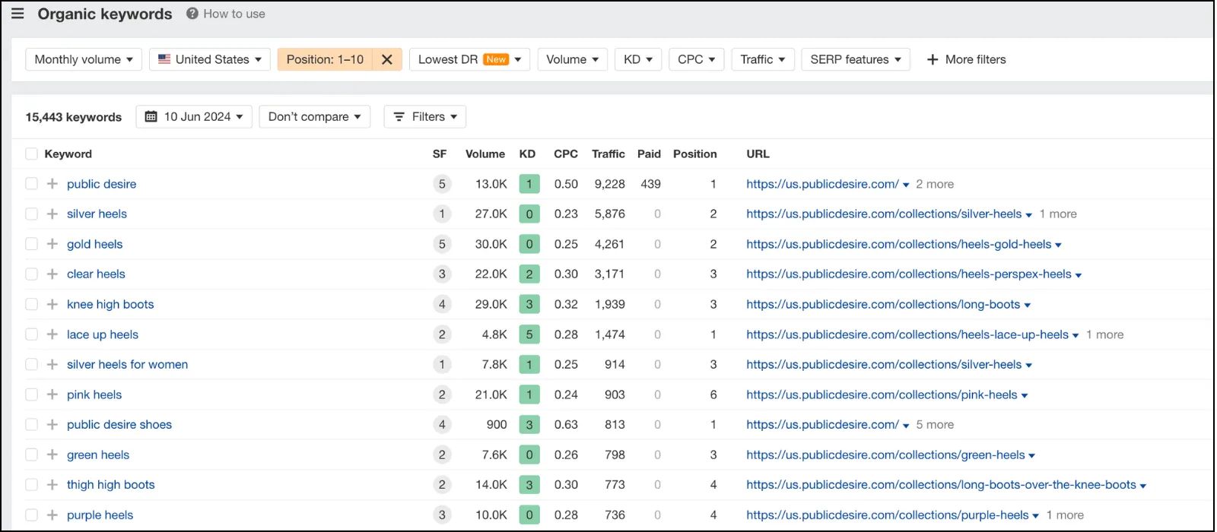Open the purple-heels collection URL link

click(x=888, y=515)
